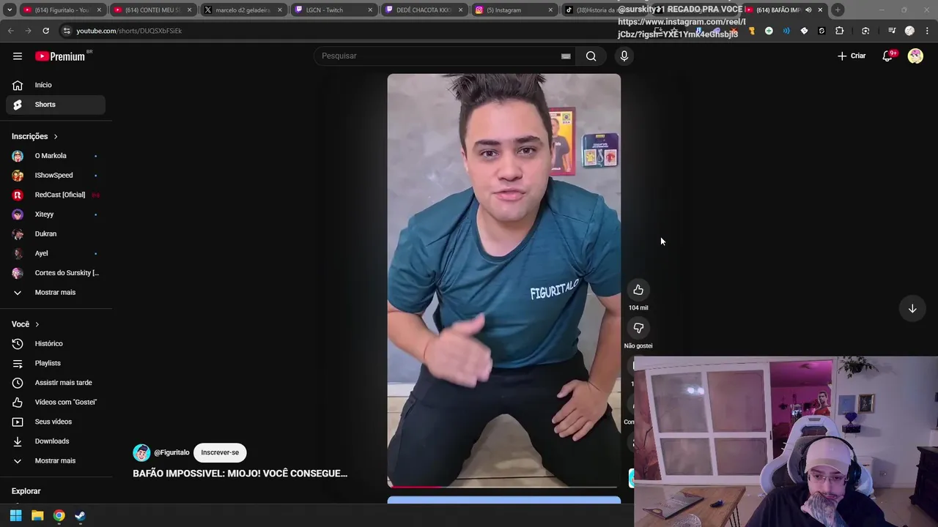Open O Markola subscription channel
The width and height of the screenshot is (938, 527).
(x=56, y=156)
